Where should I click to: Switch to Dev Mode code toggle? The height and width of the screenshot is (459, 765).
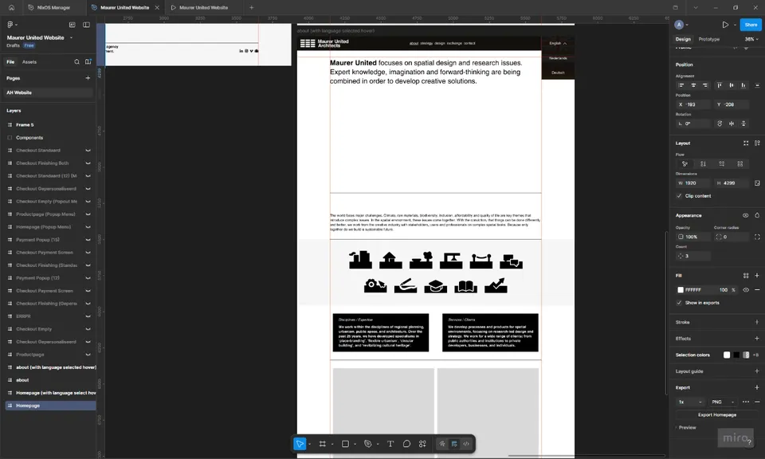tap(466, 444)
